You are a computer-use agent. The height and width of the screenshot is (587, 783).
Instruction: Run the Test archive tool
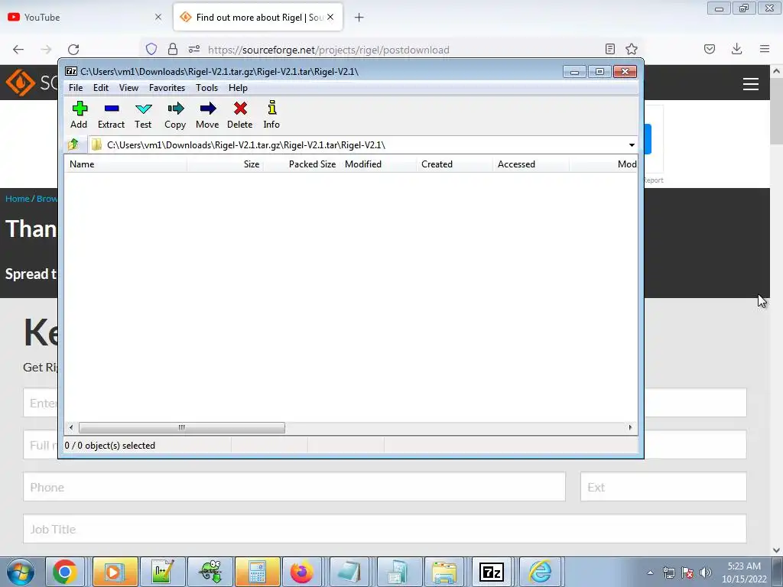click(x=143, y=115)
